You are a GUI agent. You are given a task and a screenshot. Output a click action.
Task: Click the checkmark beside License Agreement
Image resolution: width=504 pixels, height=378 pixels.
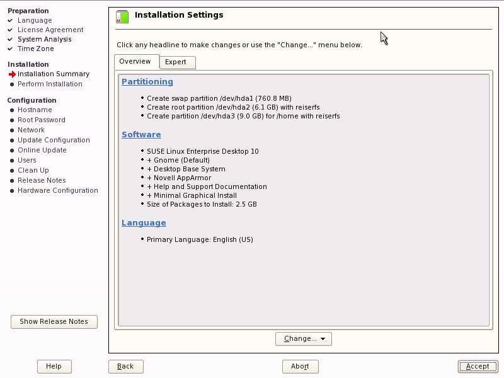point(10,30)
